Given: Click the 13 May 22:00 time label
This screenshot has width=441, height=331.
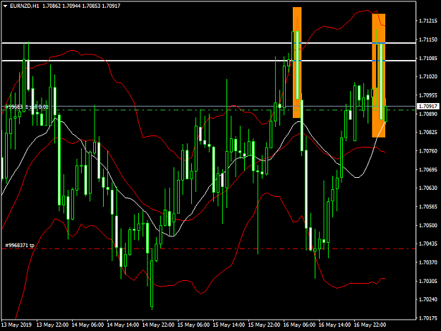Looking at the screenshot, I should [x=52, y=325].
